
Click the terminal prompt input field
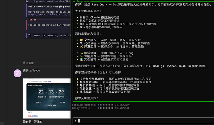(143, 121)
